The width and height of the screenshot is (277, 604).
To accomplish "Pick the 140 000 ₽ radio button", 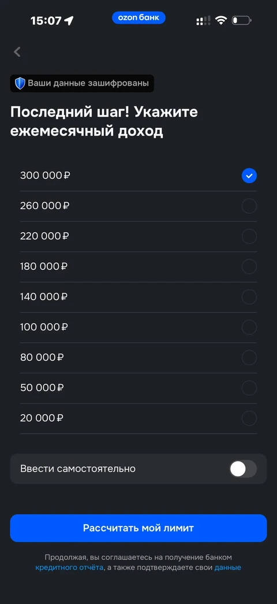I will click(x=249, y=297).
